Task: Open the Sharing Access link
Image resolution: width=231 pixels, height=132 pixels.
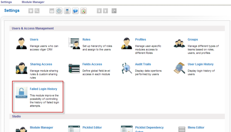Action: (41, 64)
